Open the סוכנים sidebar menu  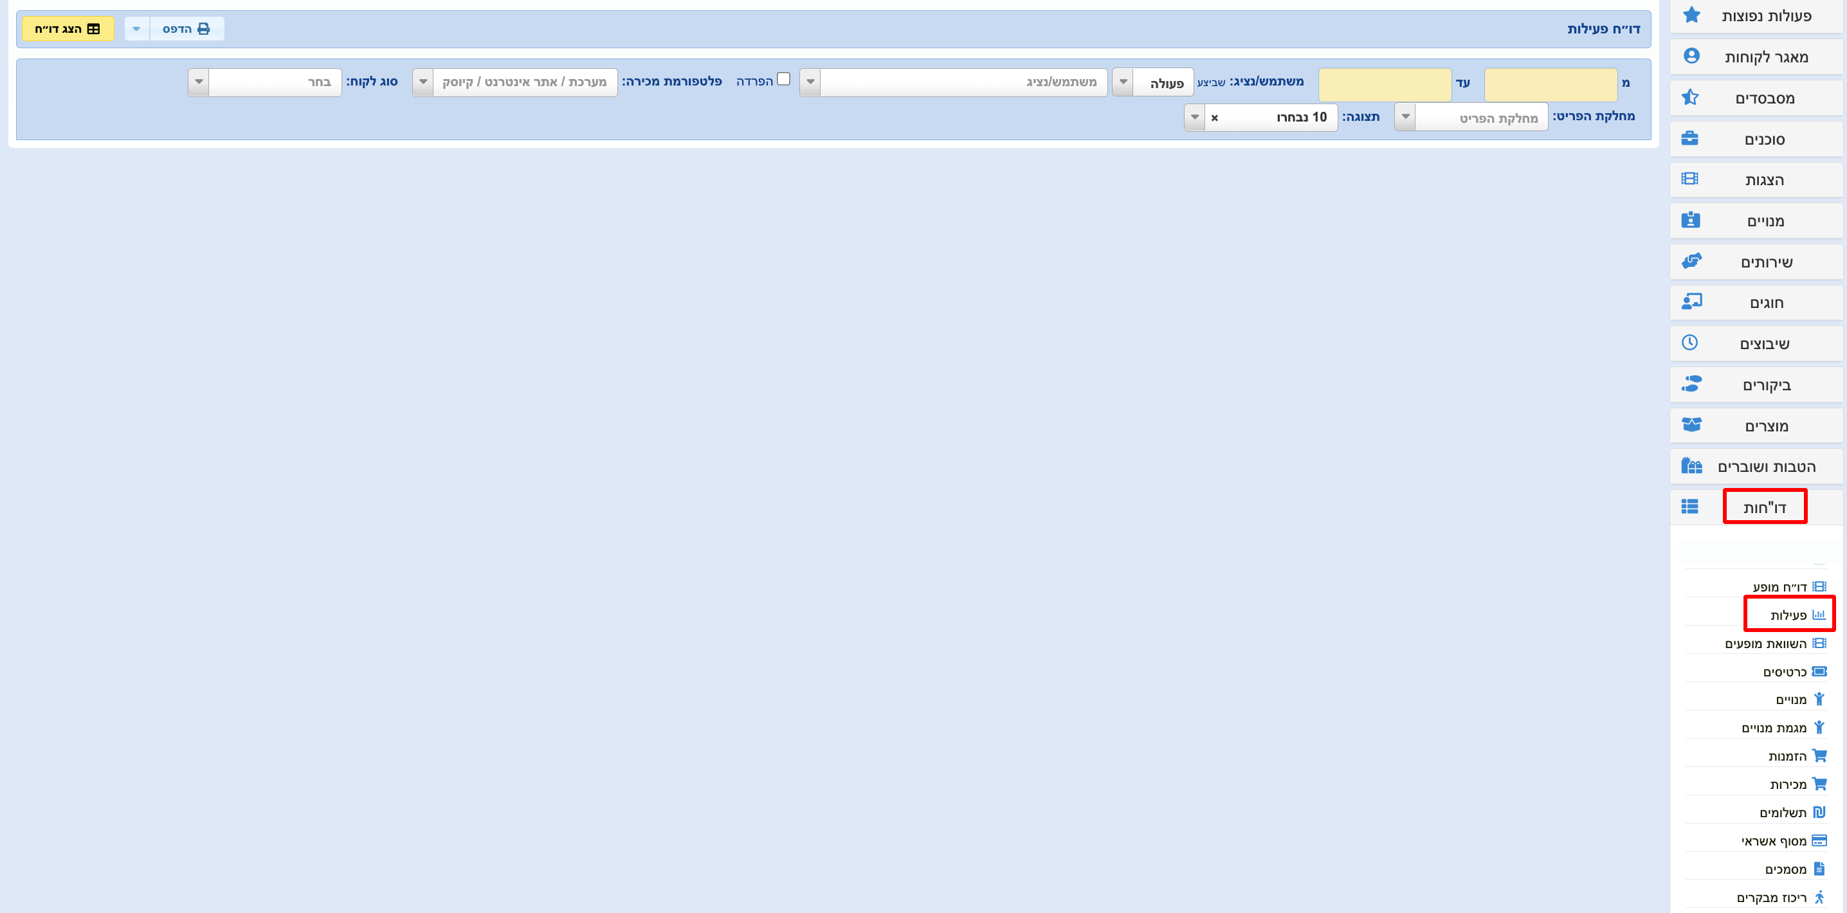(x=1758, y=138)
